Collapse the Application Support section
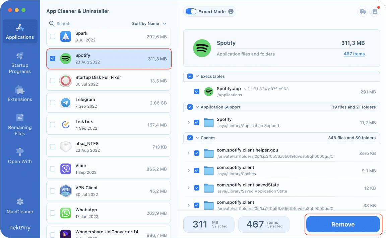Viewport: 386px width, 238px height. point(197,107)
